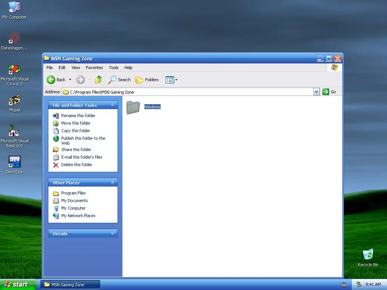387x290 pixels.
Task: Click the Share this folder hand icon
Action: pos(56,150)
